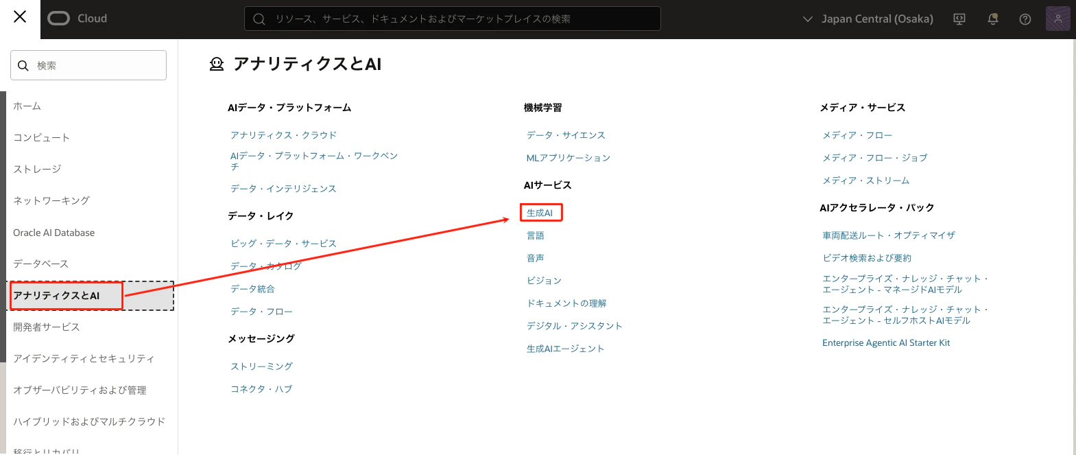
Task: Open the user profile avatar
Action: (1057, 19)
